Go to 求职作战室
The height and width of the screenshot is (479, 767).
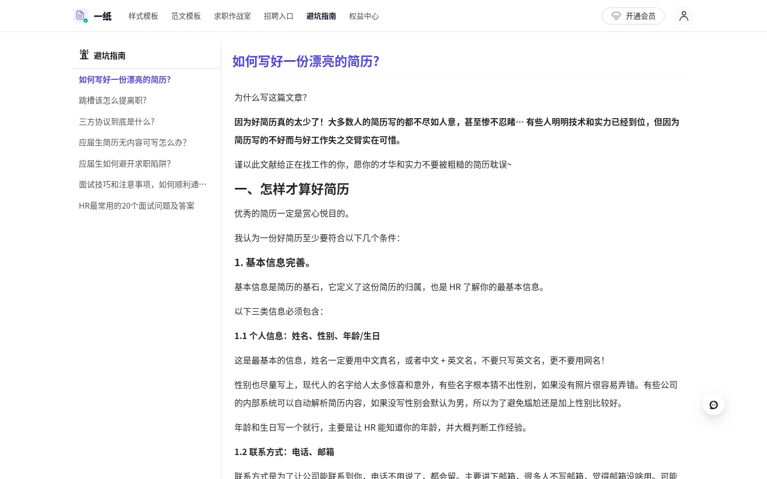pyautogui.click(x=232, y=16)
